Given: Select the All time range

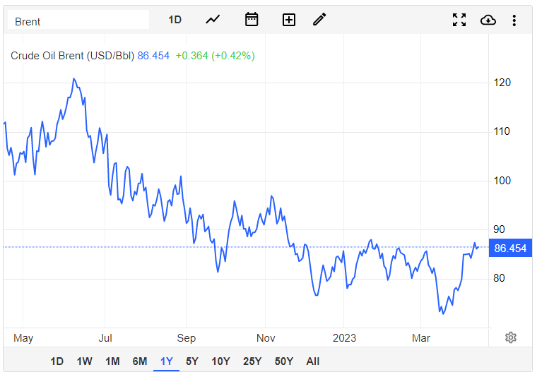Looking at the screenshot, I should coord(313,361).
